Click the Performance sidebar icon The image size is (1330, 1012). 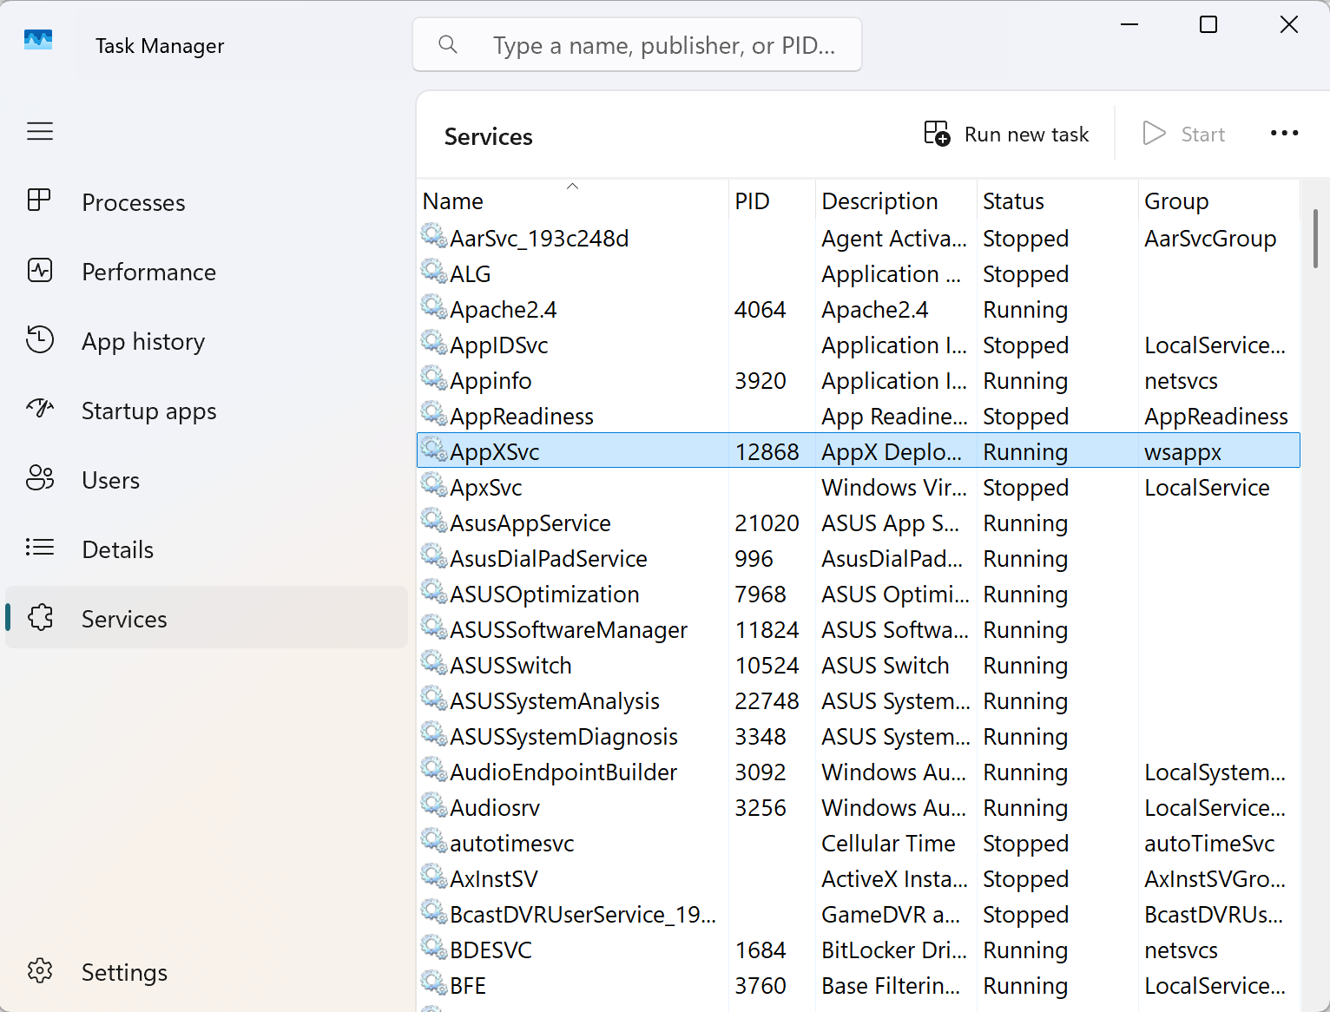(40, 270)
